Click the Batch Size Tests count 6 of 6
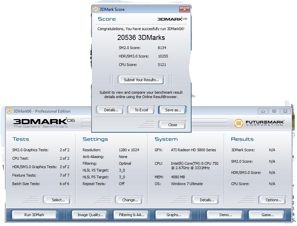Image resolution: width=297 pixels, height=226 pixels. pyautogui.click(x=64, y=184)
